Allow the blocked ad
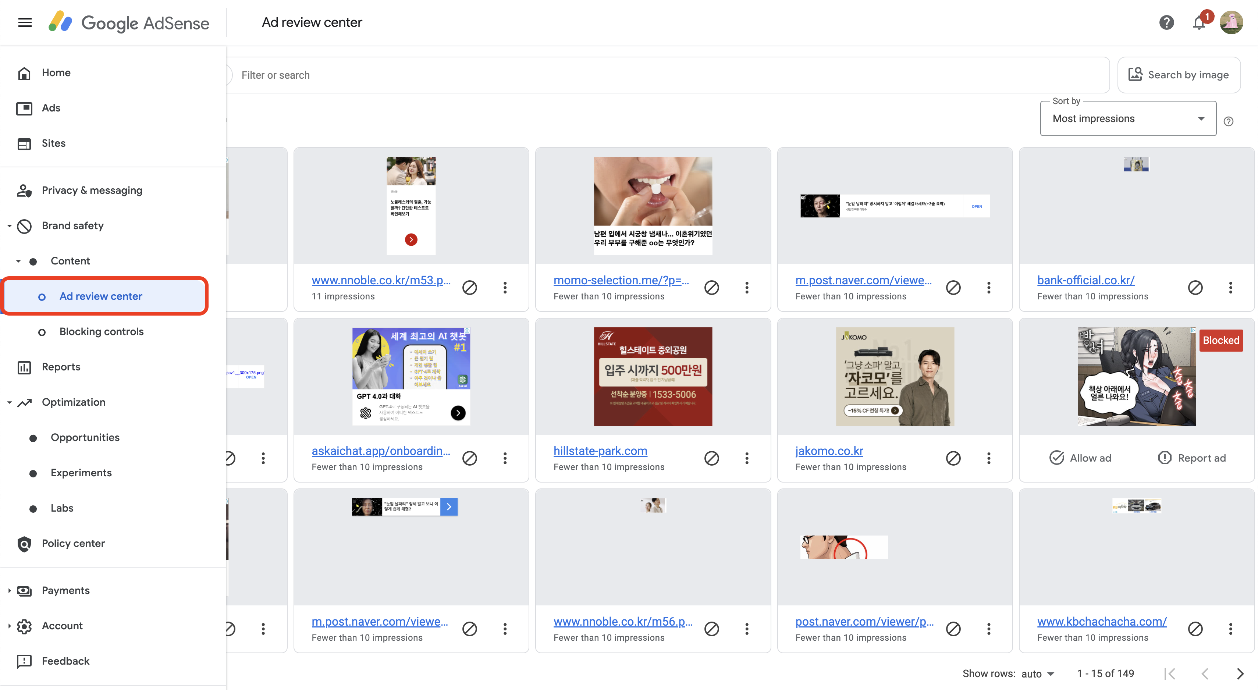Screen dimensions: 1258x690 [x=1080, y=458]
